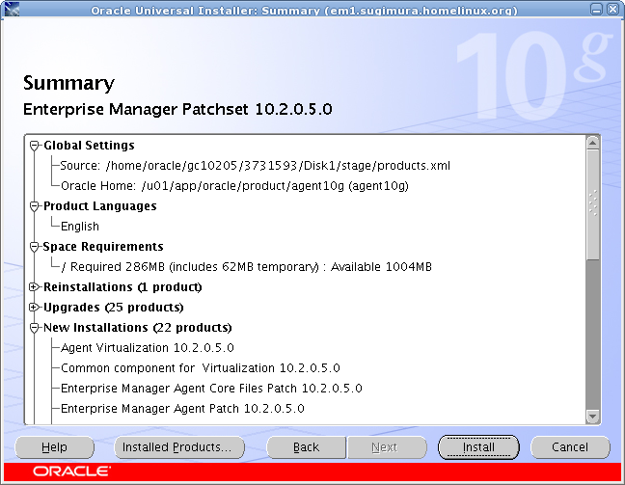
Task: Start installation with Install button
Action: coord(478,447)
